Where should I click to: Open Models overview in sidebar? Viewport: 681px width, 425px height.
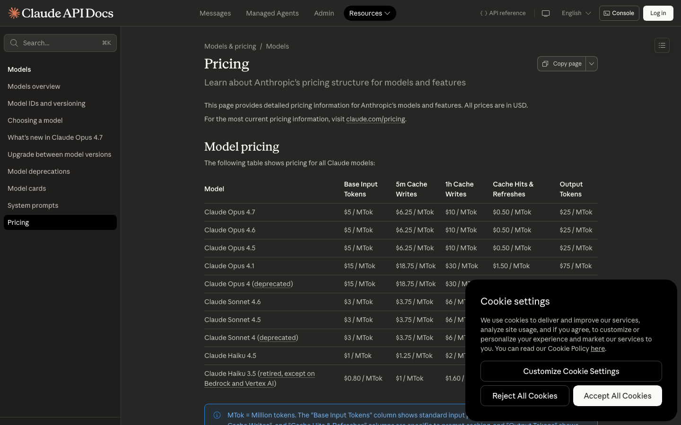[x=34, y=86]
